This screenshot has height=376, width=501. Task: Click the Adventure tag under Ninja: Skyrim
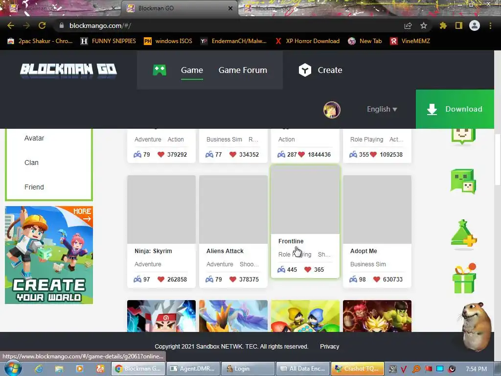148,264
